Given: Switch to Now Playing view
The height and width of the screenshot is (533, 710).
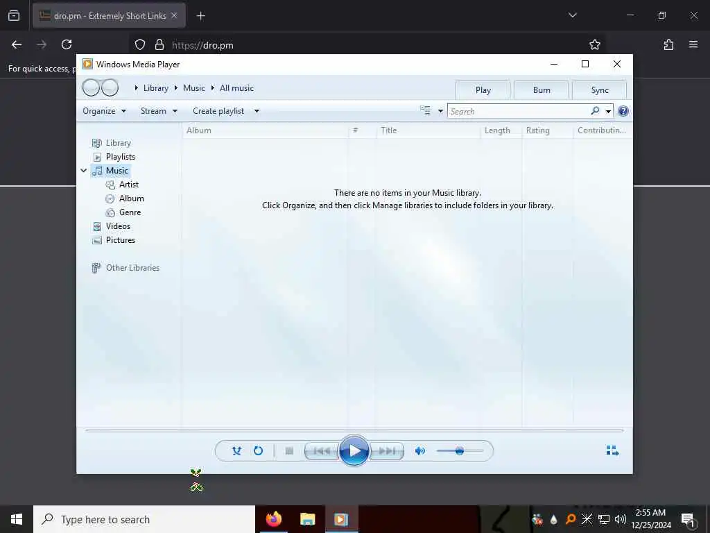Looking at the screenshot, I should click(x=612, y=450).
